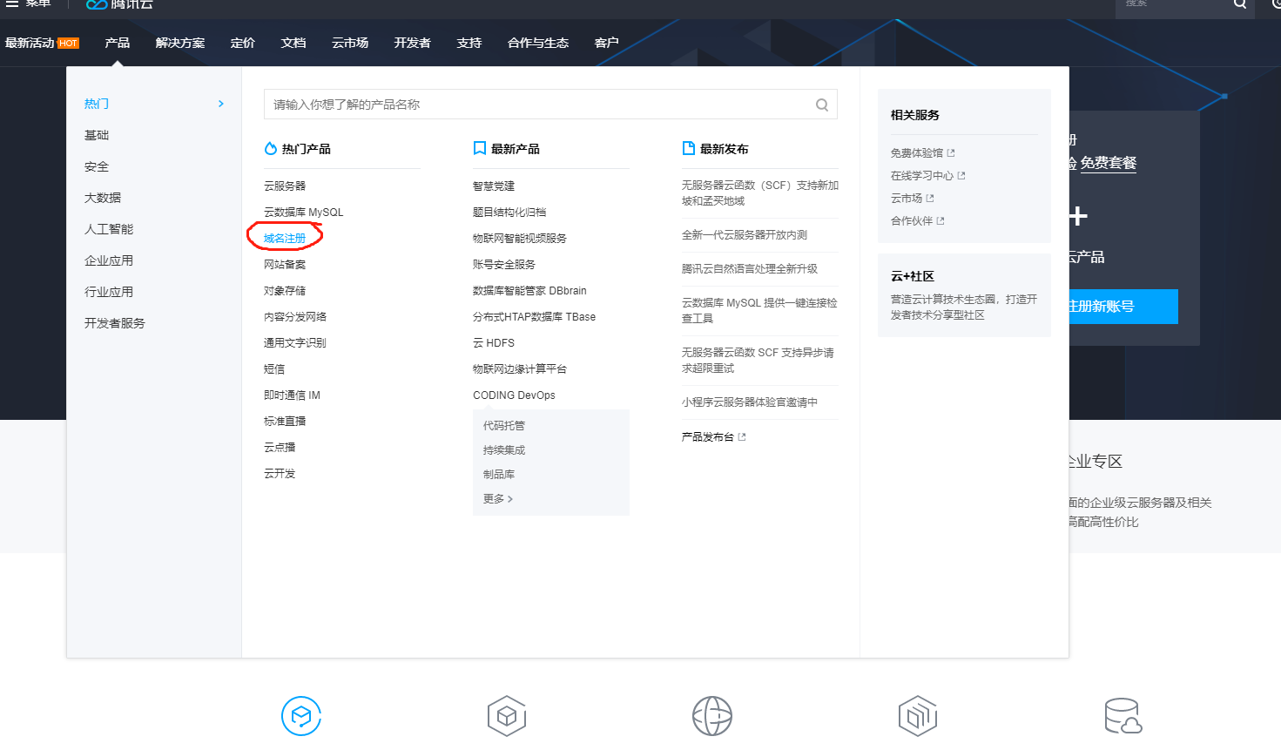This screenshot has height=750, width=1281.
Task: Focus the product name search input field
Action: click(540, 105)
